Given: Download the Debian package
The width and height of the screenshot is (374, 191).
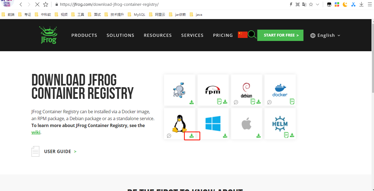Looking at the screenshot, I should (x=259, y=102).
